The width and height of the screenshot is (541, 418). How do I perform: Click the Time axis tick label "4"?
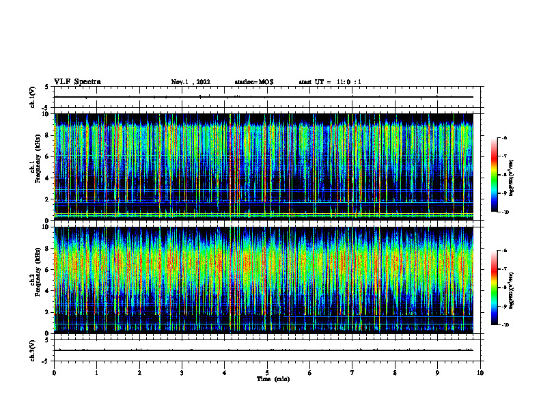tap(225, 373)
